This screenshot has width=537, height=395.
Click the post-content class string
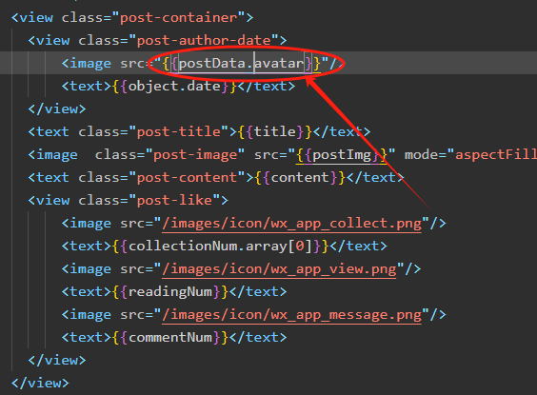tap(187, 178)
